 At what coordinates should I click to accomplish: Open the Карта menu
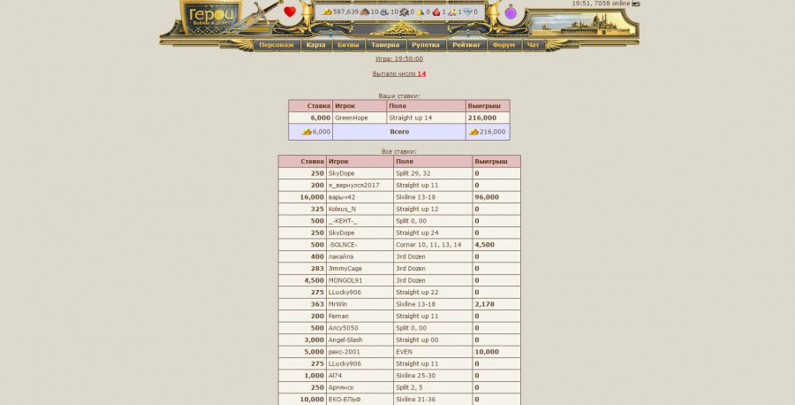316,45
